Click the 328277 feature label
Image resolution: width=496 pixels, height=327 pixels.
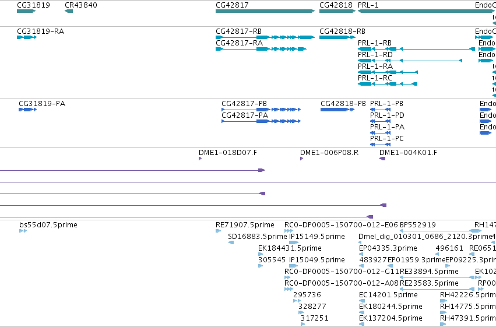click(312, 307)
